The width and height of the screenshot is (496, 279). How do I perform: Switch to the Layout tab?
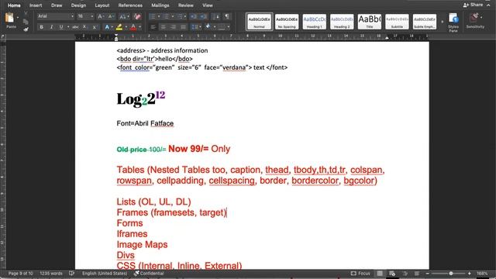pyautogui.click(x=102, y=5)
